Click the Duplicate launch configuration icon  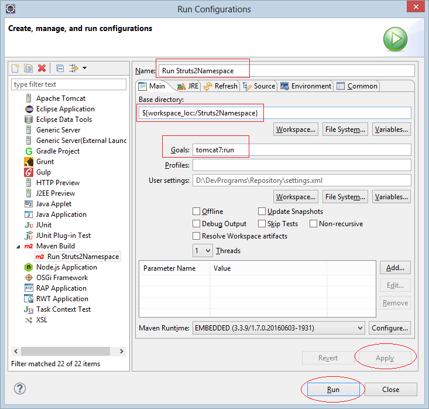click(x=28, y=68)
